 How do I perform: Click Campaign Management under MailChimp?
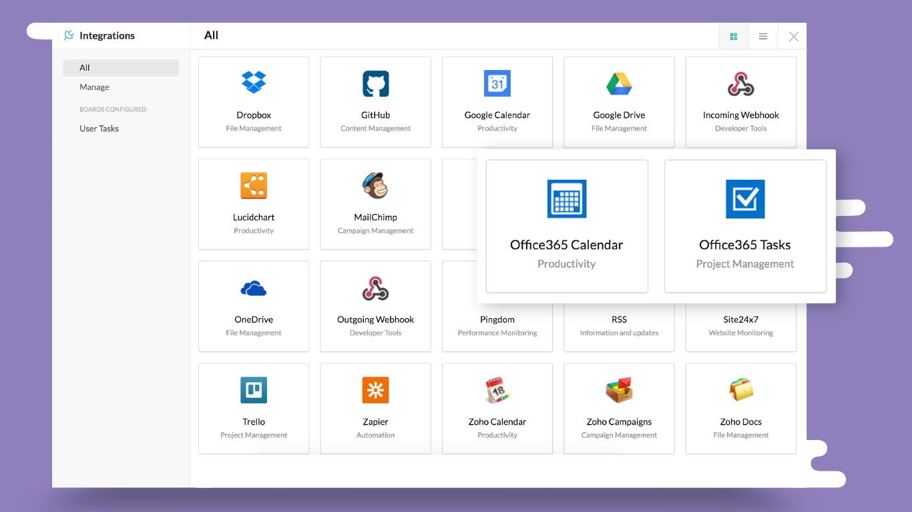(x=375, y=231)
